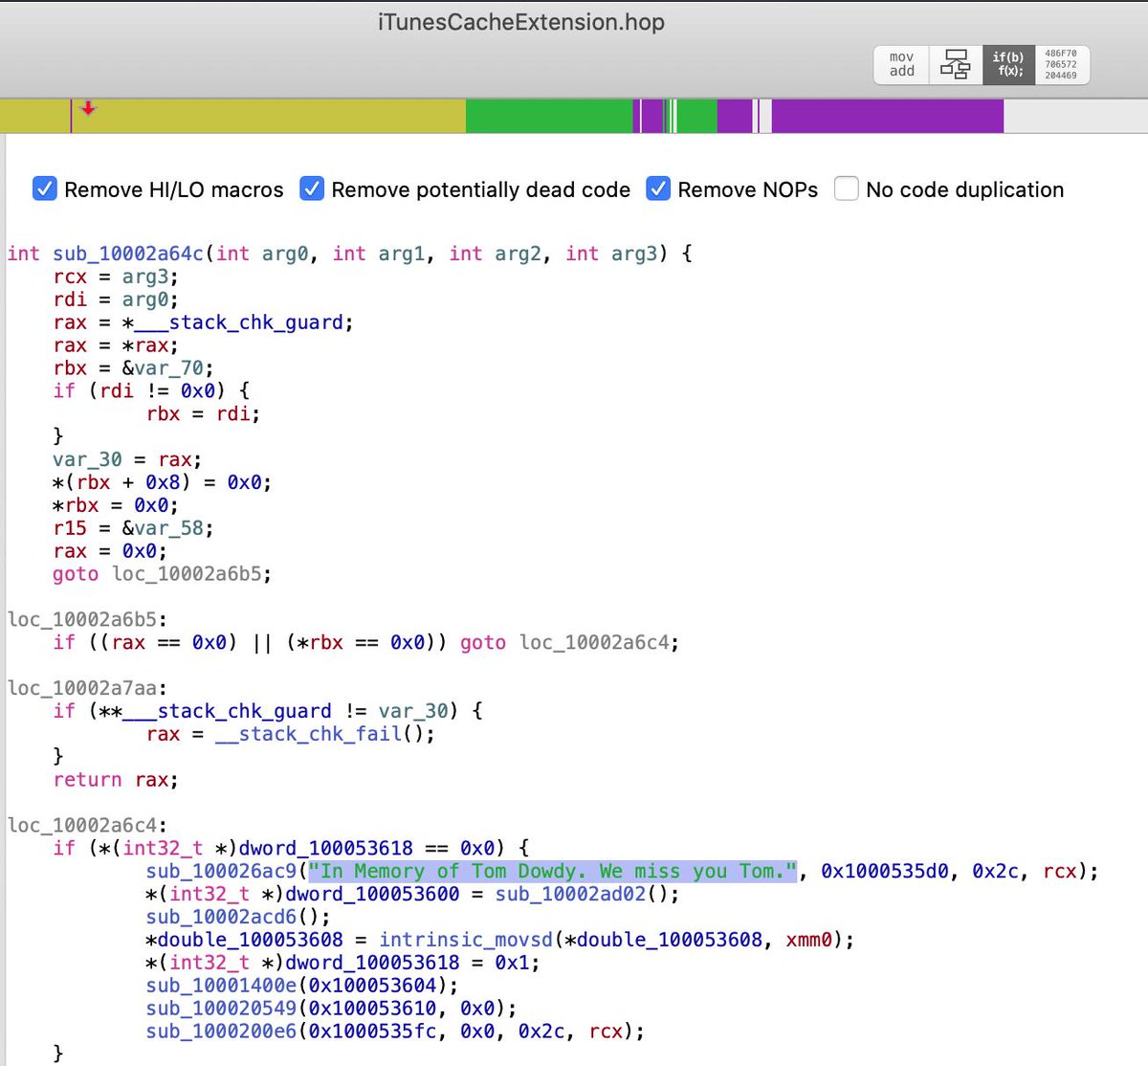Click the grey end of navigation bar
Viewport: 1148px width, 1066px height.
pyautogui.click(x=1075, y=116)
